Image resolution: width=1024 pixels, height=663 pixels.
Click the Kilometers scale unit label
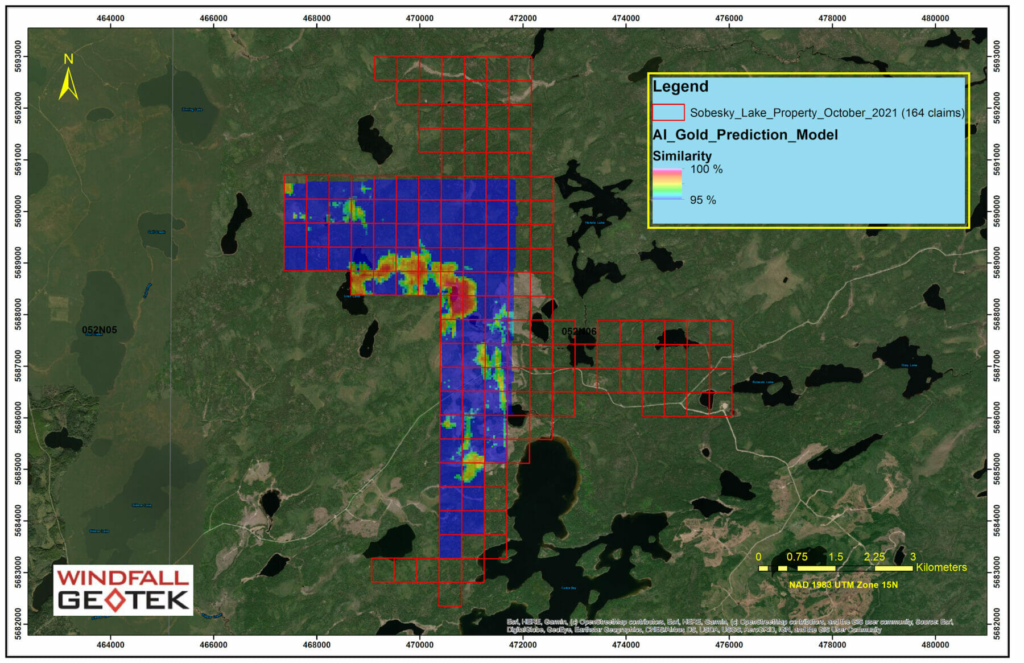point(941,567)
